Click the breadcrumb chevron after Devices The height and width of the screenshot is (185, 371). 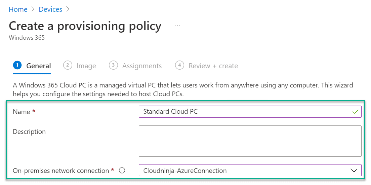point(68,9)
